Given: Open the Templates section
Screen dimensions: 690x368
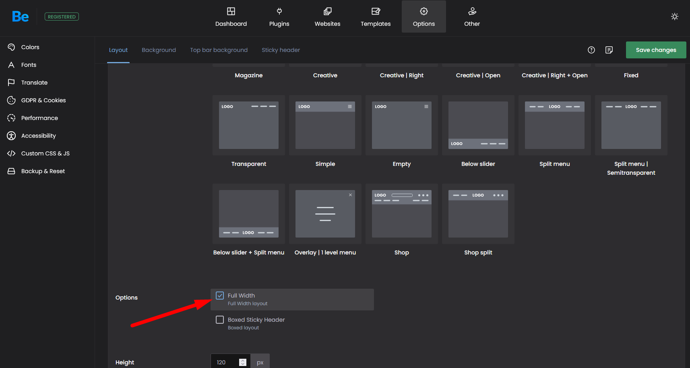Looking at the screenshot, I should [376, 17].
